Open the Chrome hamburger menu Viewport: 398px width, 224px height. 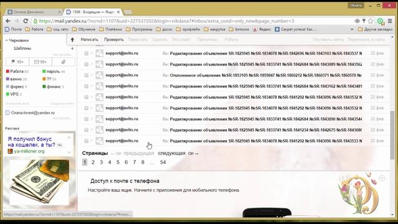coord(390,21)
